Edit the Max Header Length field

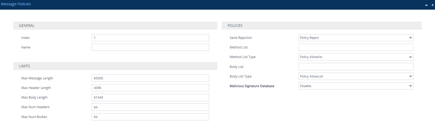150,88
